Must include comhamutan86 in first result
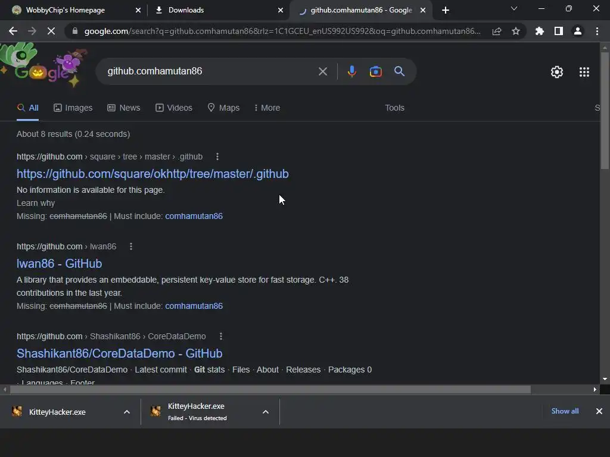The height and width of the screenshot is (457, 610). (194, 216)
